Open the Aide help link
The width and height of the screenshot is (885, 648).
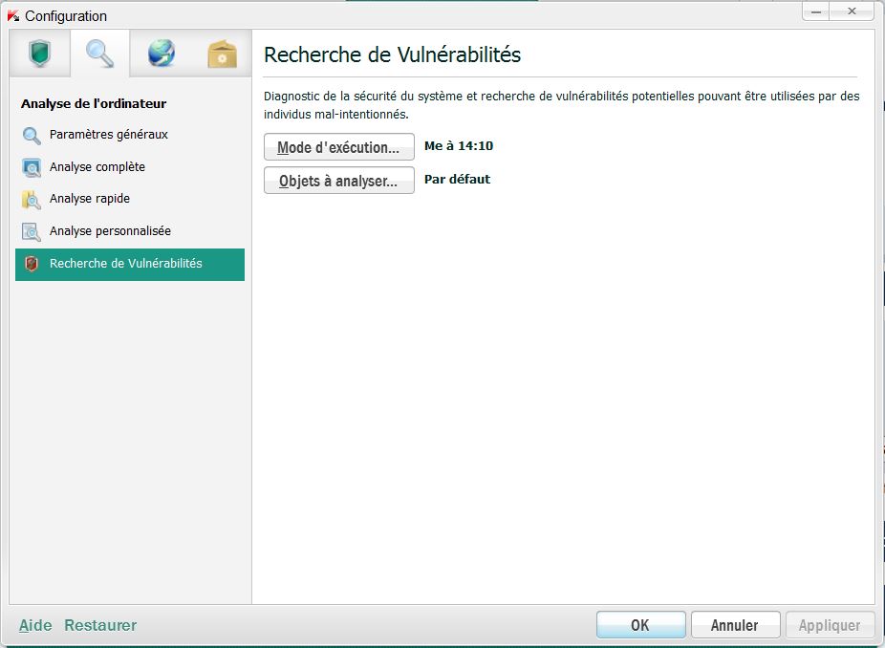click(x=35, y=625)
